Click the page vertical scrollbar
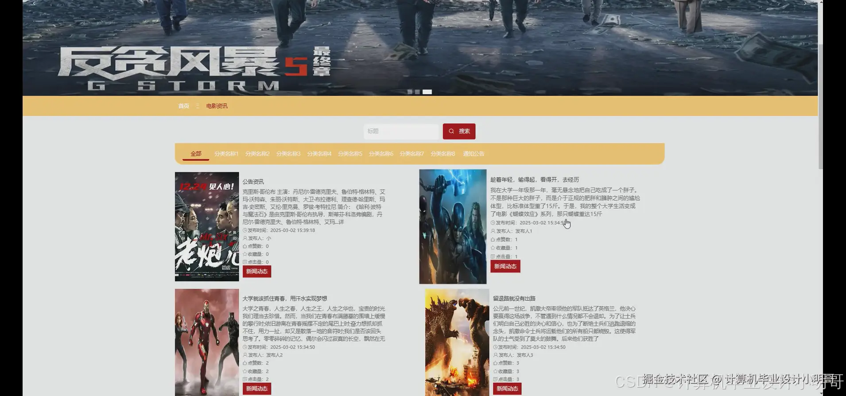Screen dimensions: 846x396 (820, 106)
